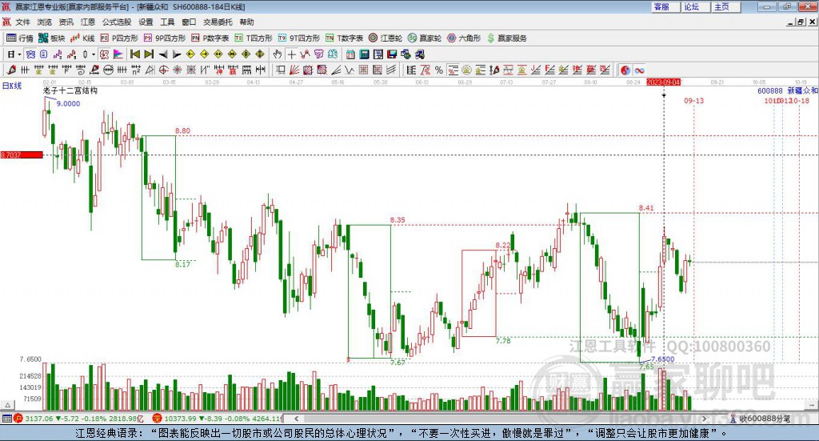Image resolution: width=819 pixels, height=441 pixels.
Task: Click the status bar grid icon
Action: point(6,419)
